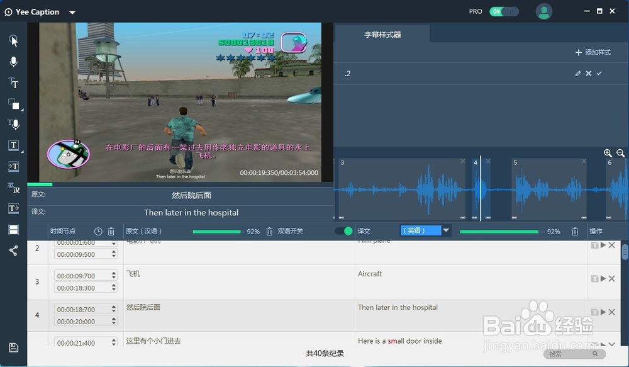This screenshot has height=367, width=629.
Task: Apply style .2 with checkmark icon
Action: (599, 74)
